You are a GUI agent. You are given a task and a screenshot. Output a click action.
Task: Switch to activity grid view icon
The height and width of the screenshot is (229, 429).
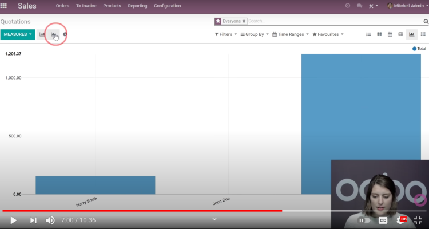(423, 34)
